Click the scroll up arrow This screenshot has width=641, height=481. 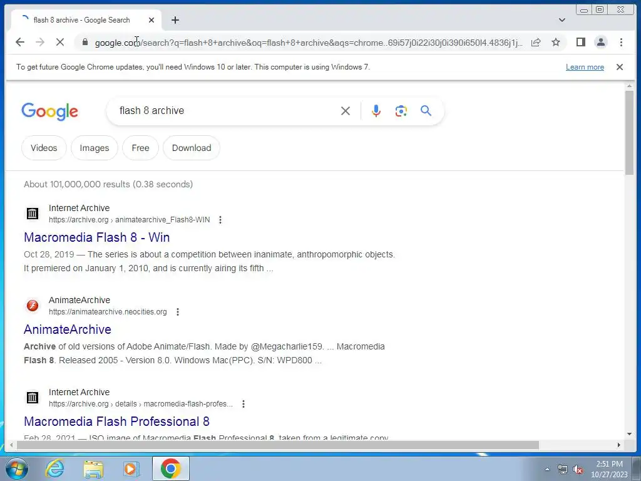coord(629,86)
